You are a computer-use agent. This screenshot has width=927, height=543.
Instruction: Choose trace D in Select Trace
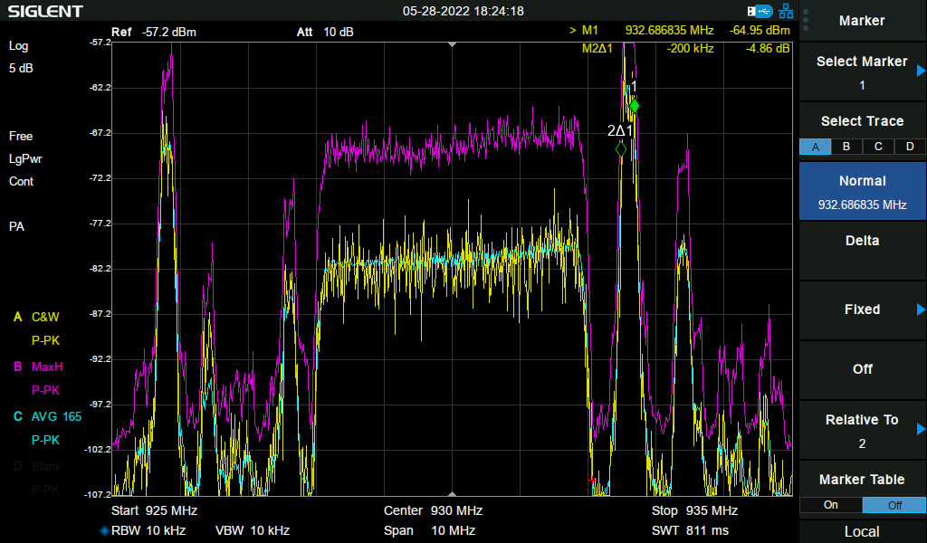(910, 147)
